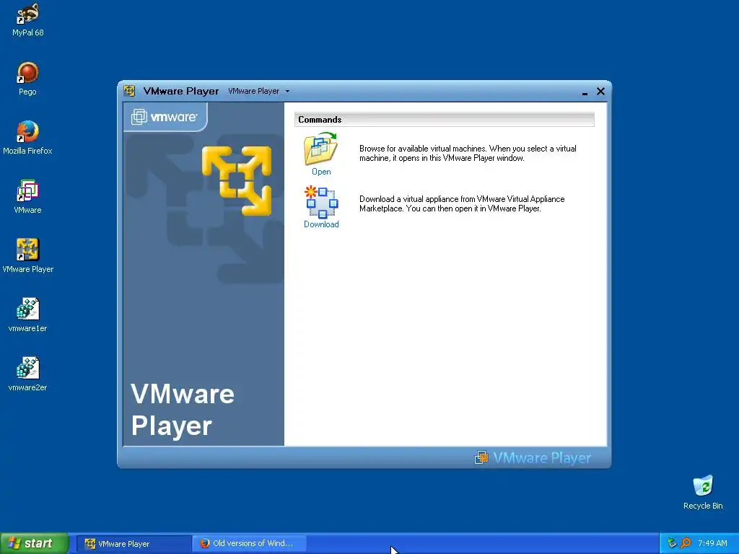Click the Commands section header
This screenshot has width=739, height=554.
tap(445, 120)
